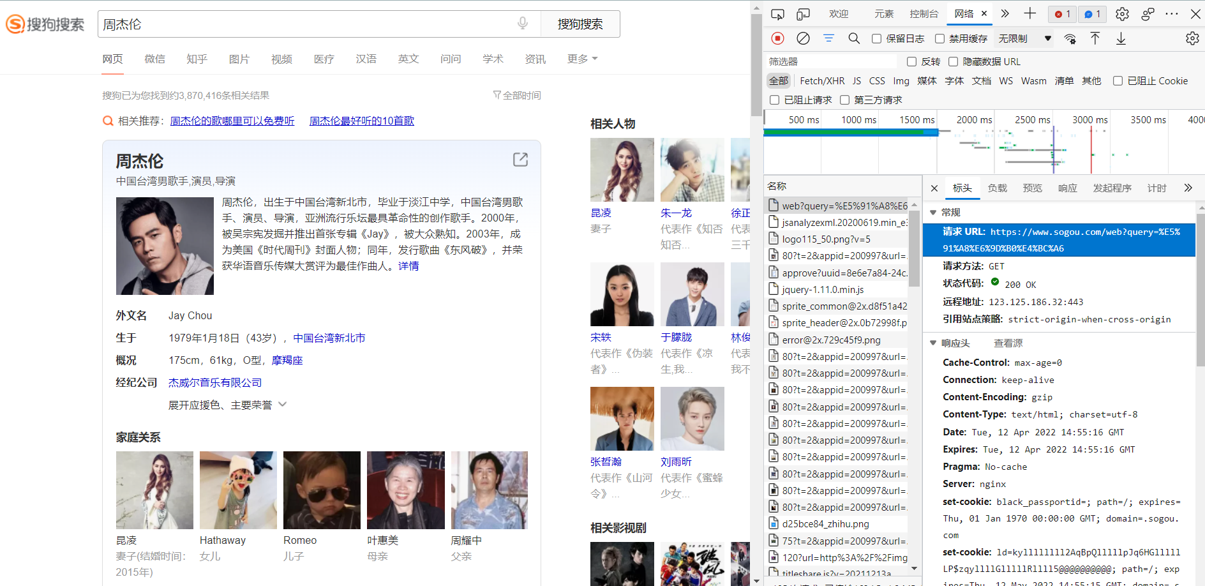Viewport: 1205px width, 586px height.
Task: Check the 反转 filter option
Action: click(912, 62)
